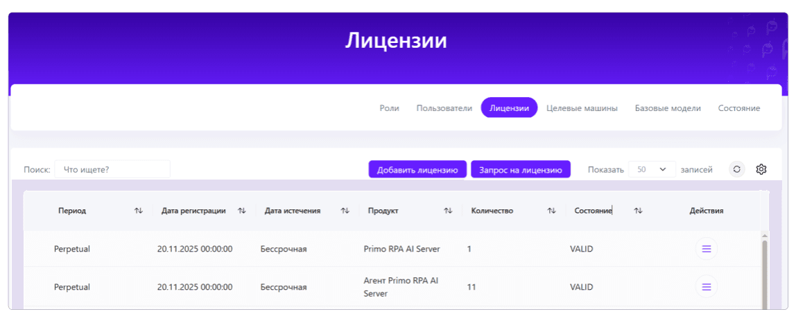Screen dimensions: 796x330
Task: Sort by Дата истечения column arrows
Action: coord(345,211)
